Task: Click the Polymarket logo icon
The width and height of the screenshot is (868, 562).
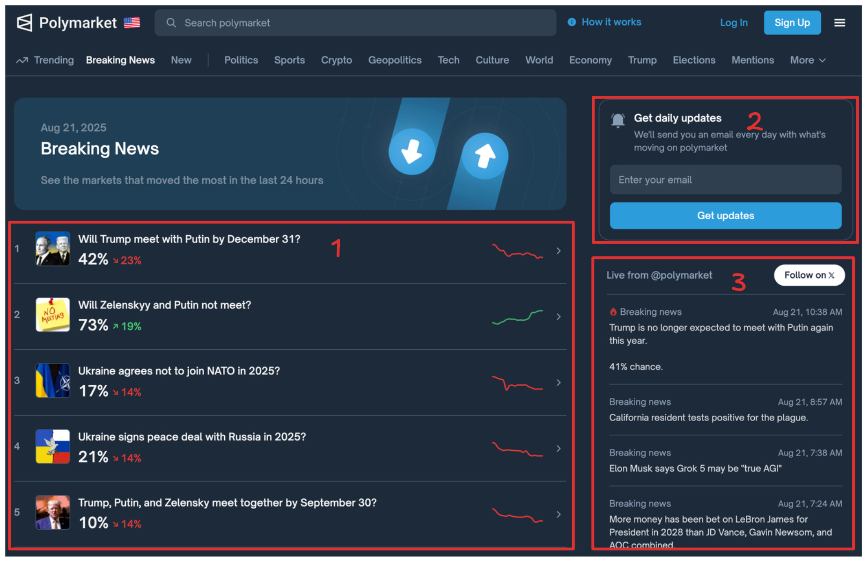Action: [25, 22]
